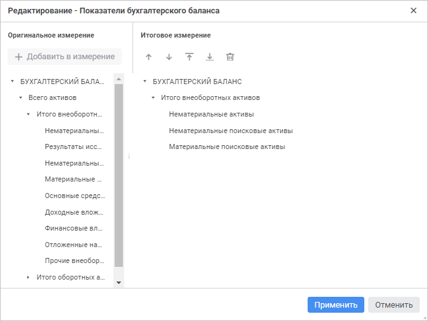Select Доходные вложения in original tree
This screenshot has width=428, height=321.
74,212
